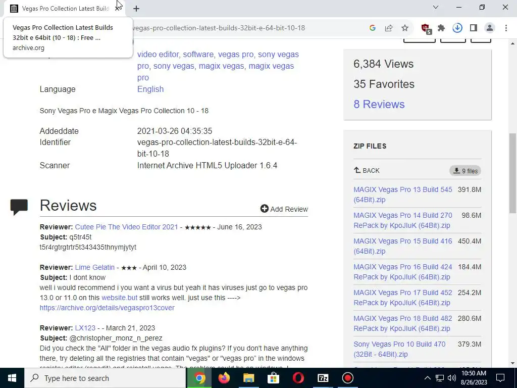Click the 'sony vegas' topic link
Viewport: 517px width, 388px height.
(174, 66)
